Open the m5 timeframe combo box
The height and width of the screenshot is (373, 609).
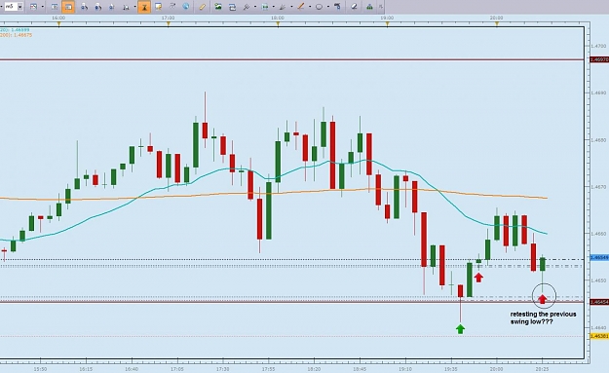tap(13, 7)
